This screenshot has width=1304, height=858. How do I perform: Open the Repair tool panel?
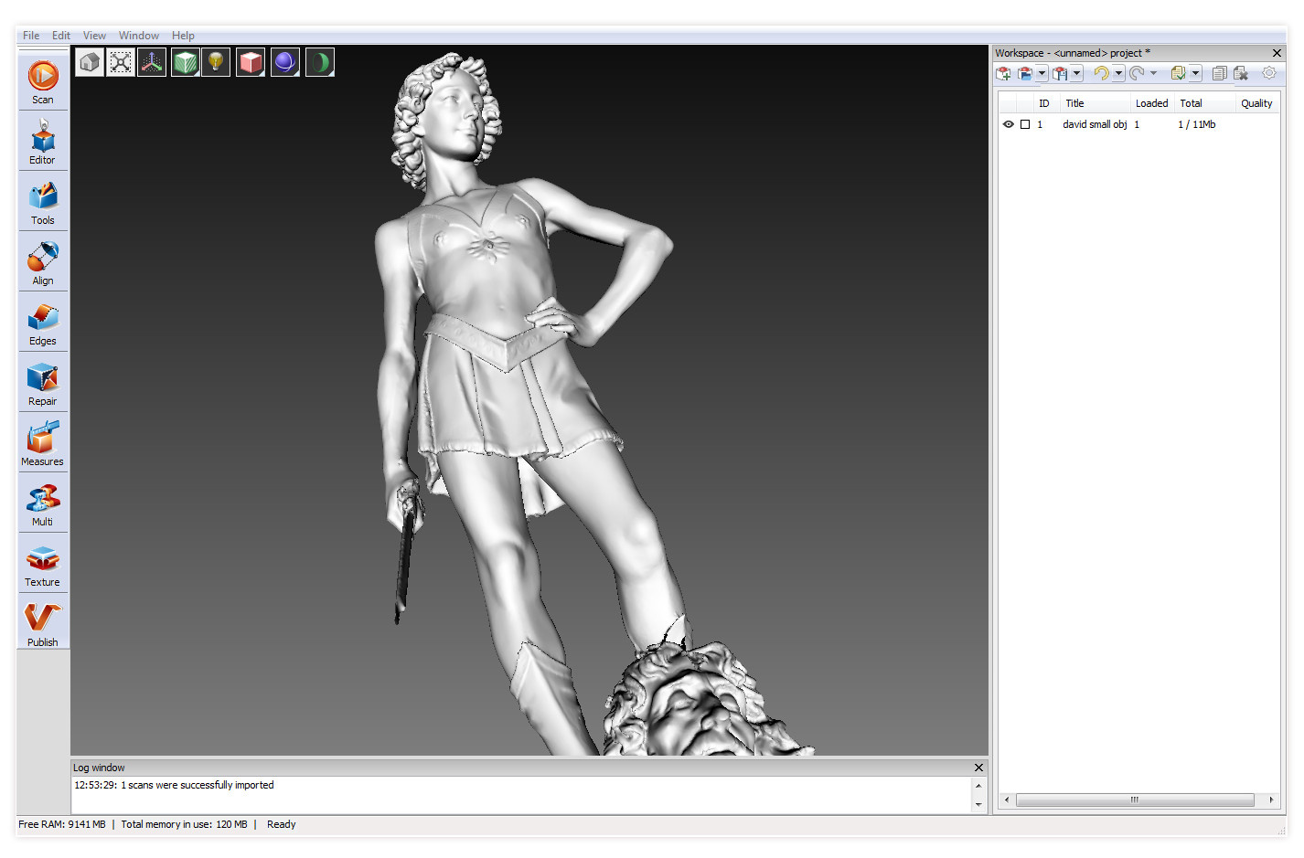point(43,383)
